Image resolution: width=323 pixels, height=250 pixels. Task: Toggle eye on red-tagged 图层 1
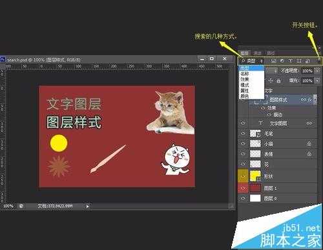tap(243, 188)
